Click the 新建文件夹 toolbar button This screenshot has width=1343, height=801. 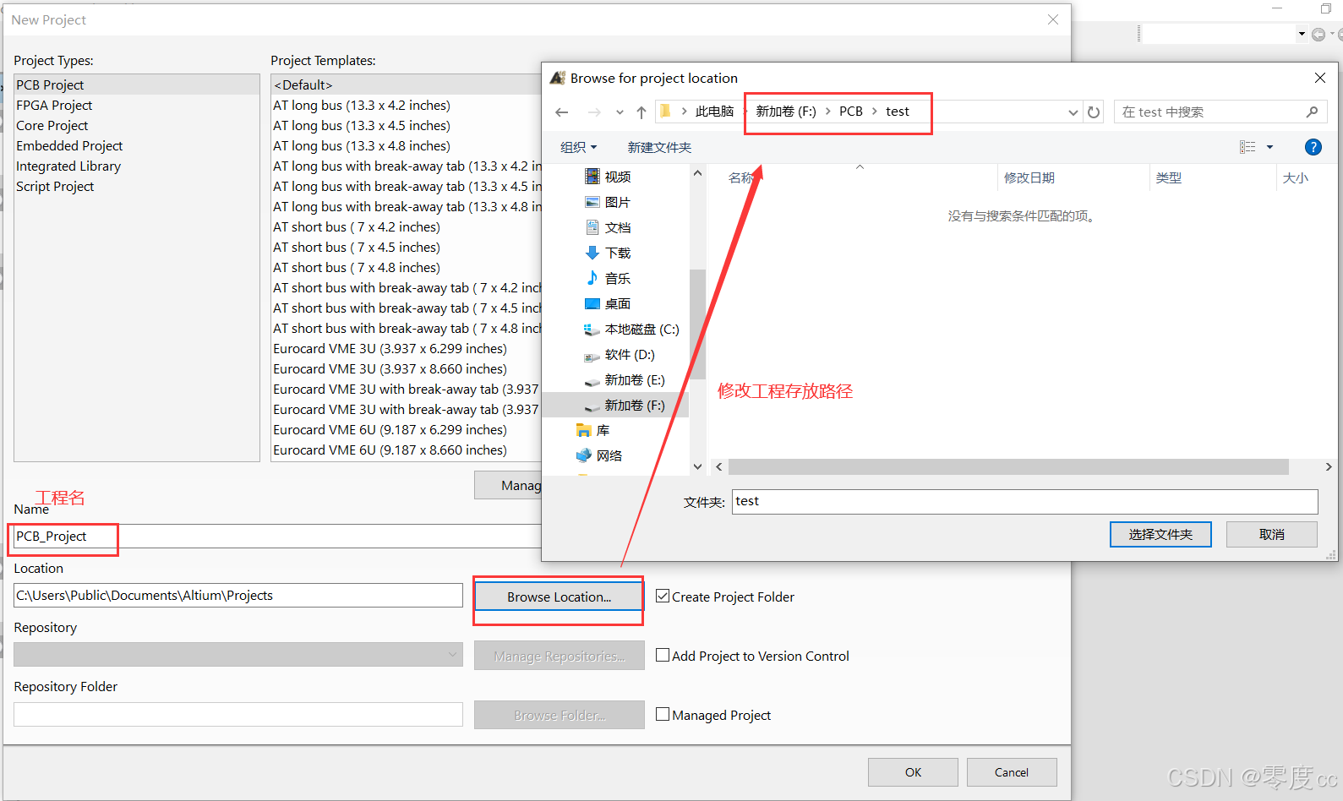click(x=659, y=147)
